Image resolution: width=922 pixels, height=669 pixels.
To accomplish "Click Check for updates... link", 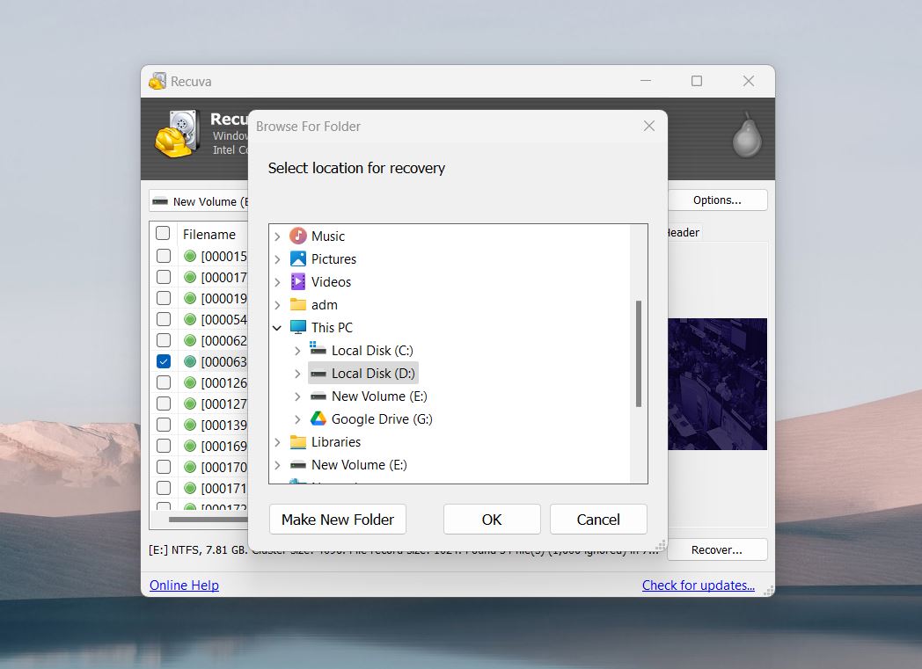I will pyautogui.click(x=698, y=585).
